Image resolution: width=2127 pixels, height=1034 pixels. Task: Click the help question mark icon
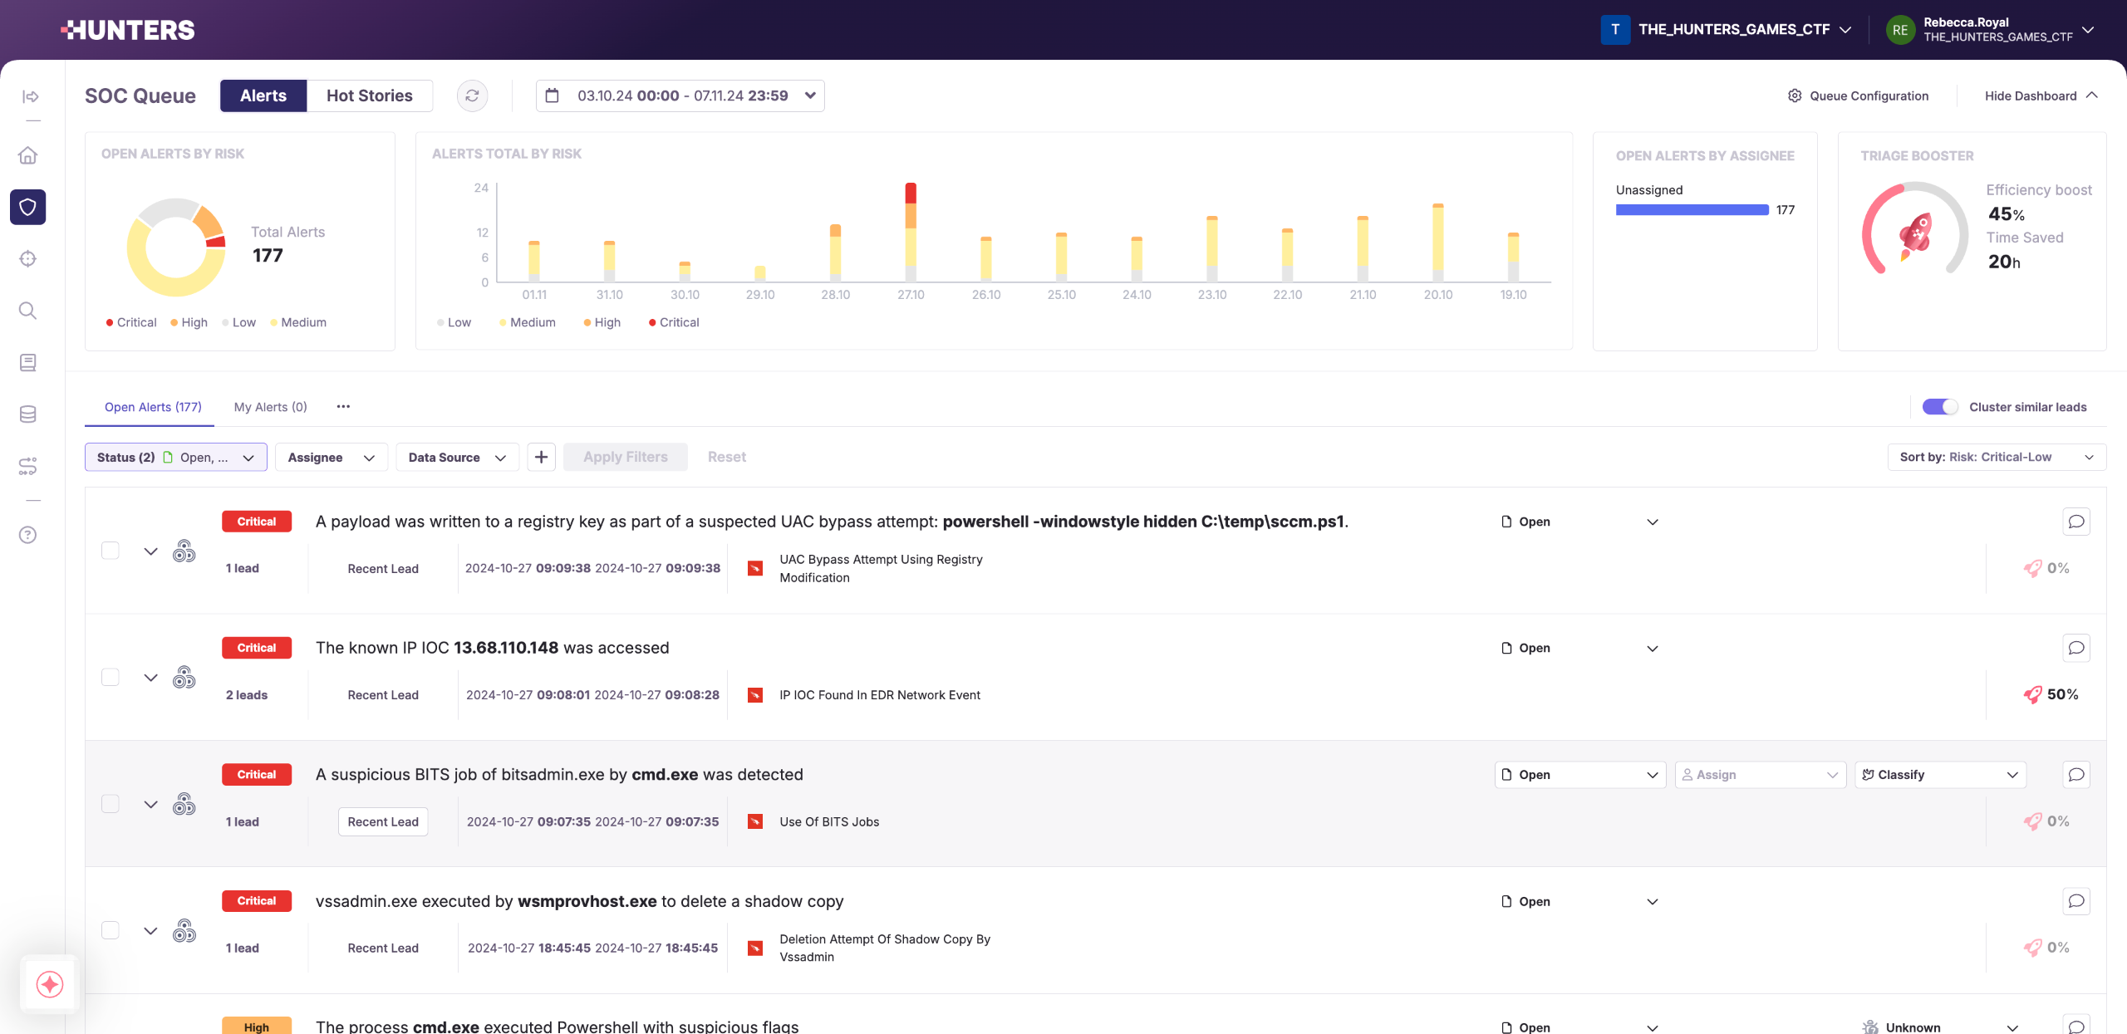pyautogui.click(x=27, y=535)
